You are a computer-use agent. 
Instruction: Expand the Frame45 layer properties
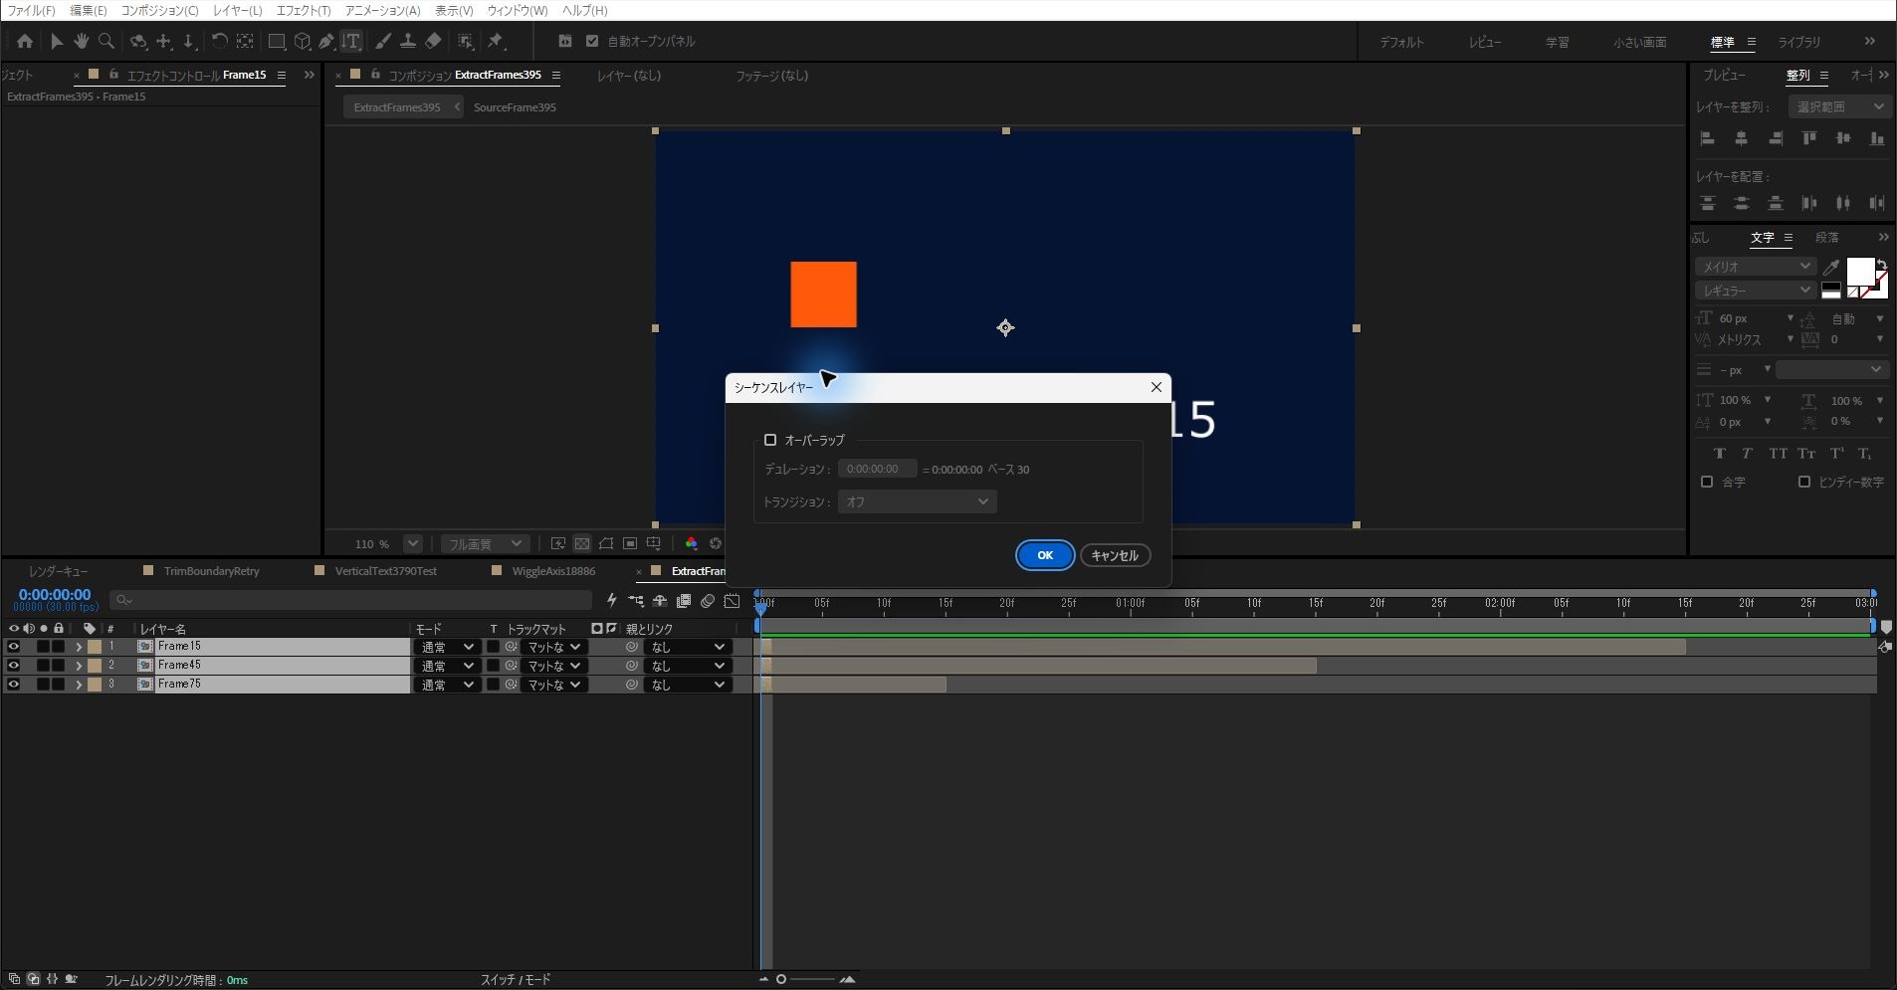(79, 666)
